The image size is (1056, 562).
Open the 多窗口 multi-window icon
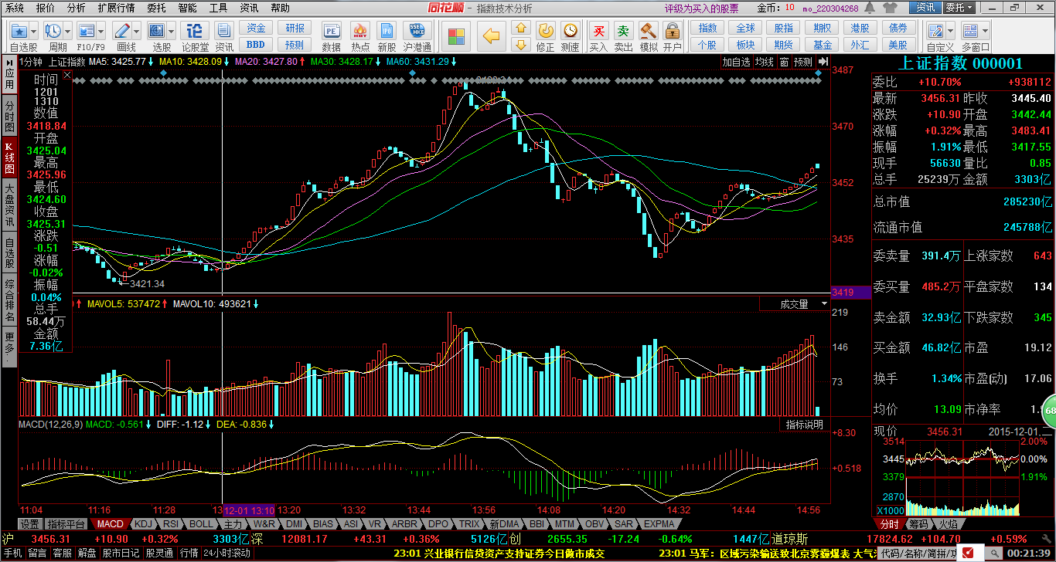click(x=971, y=32)
